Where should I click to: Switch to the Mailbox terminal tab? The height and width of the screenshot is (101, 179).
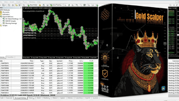(47, 98)
